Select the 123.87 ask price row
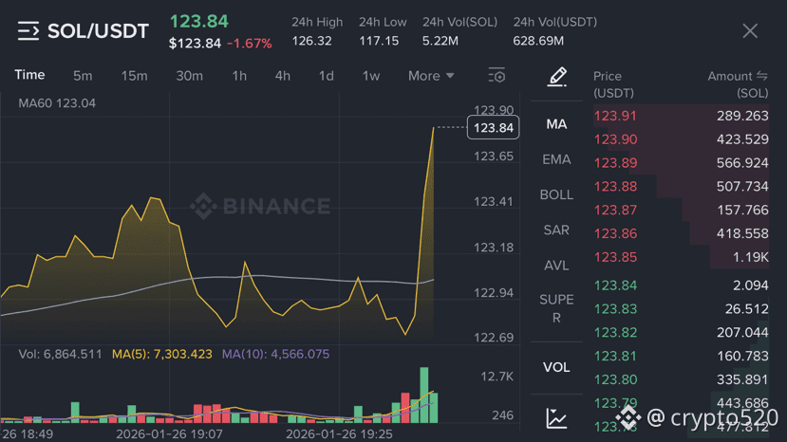 point(681,211)
